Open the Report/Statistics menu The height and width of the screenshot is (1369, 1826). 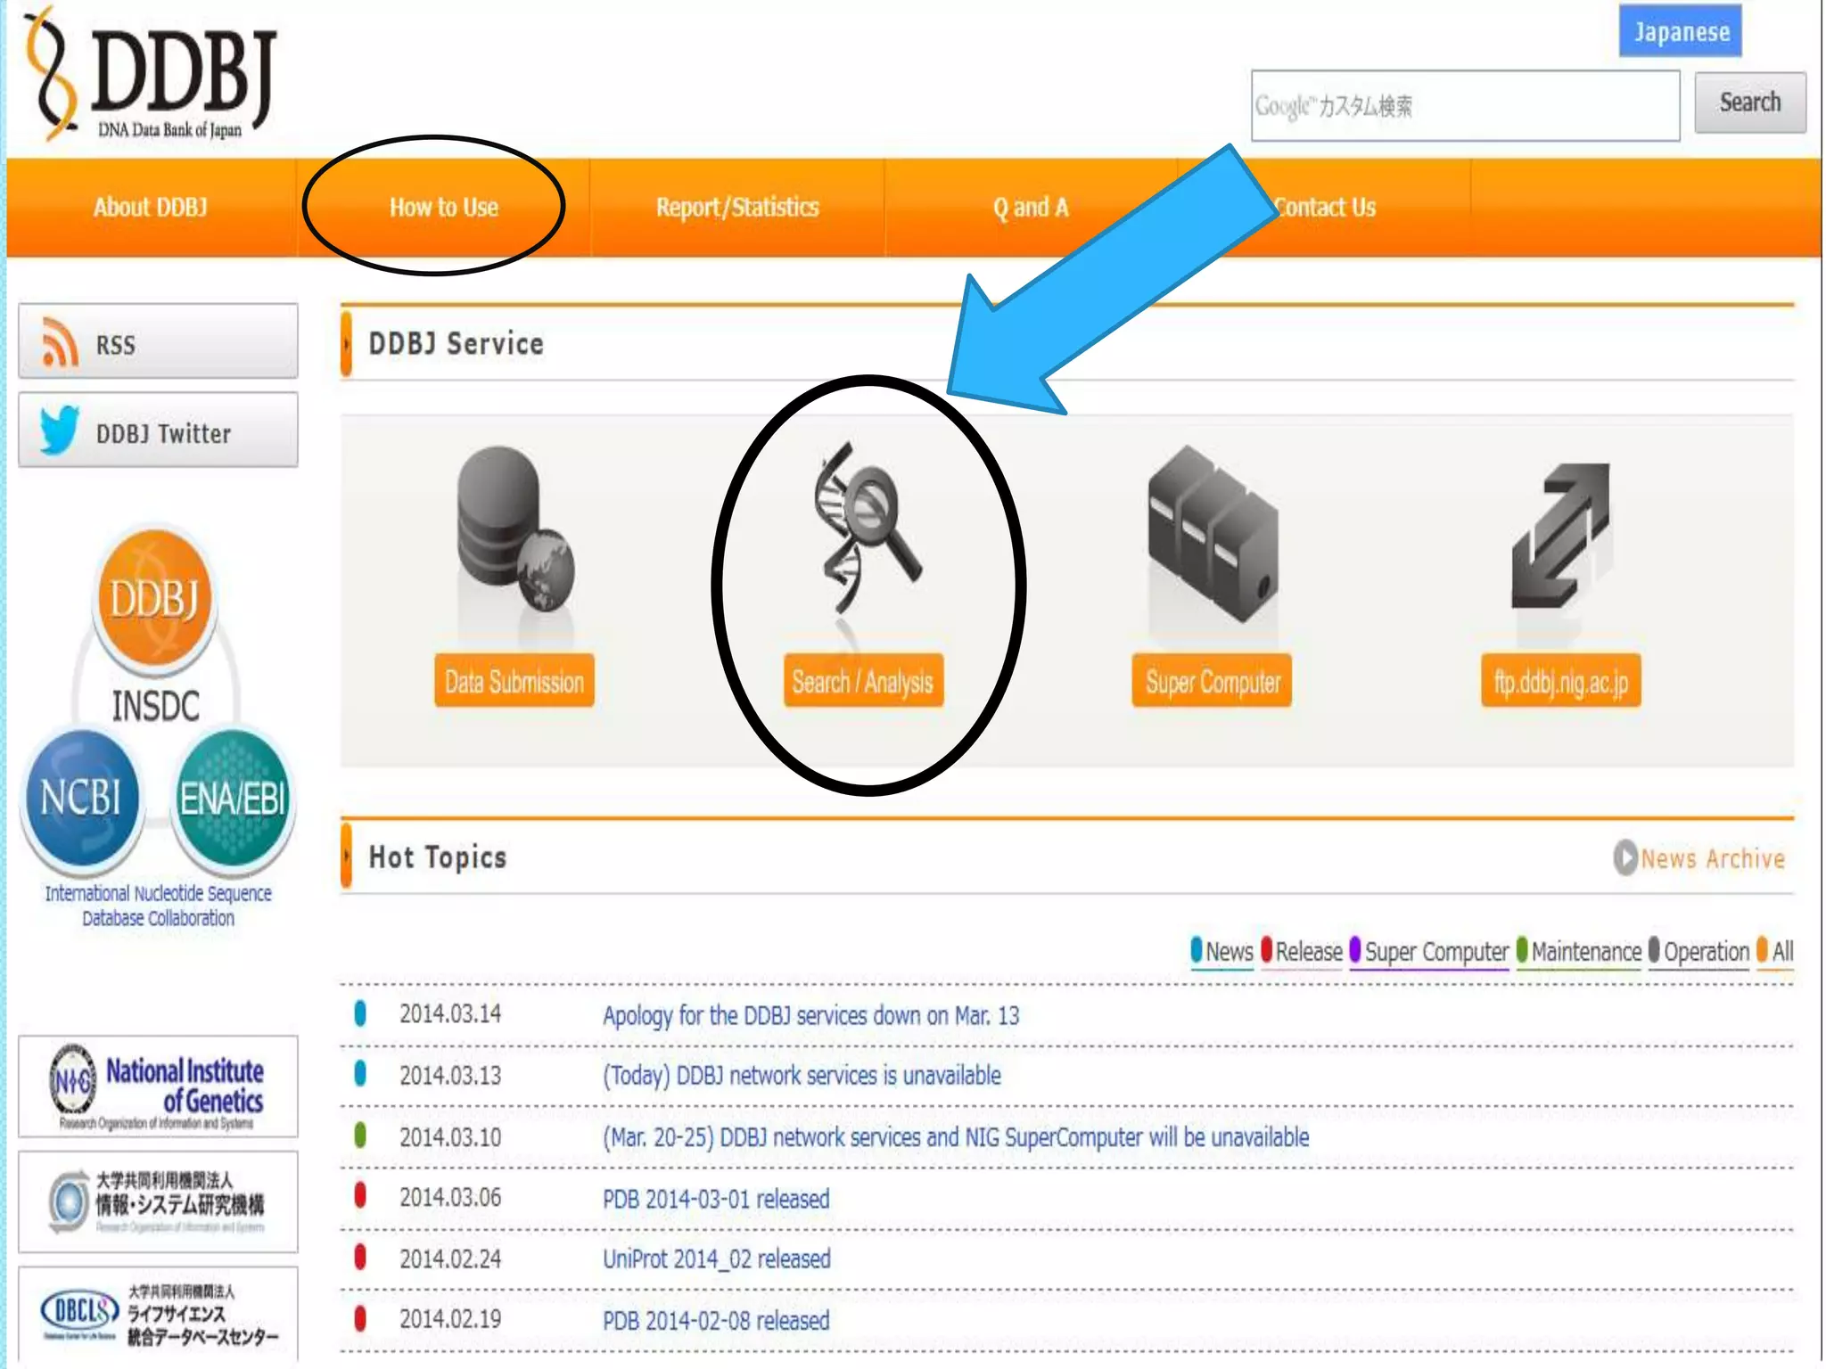(x=736, y=208)
